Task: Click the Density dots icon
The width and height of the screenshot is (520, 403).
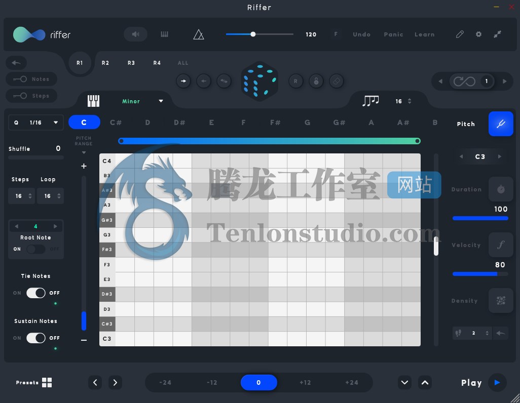Action: click(x=501, y=301)
